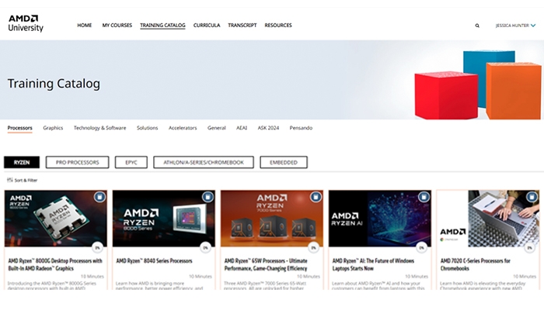
Task: Filter by EMBEDDED processors
Action: [284, 162]
